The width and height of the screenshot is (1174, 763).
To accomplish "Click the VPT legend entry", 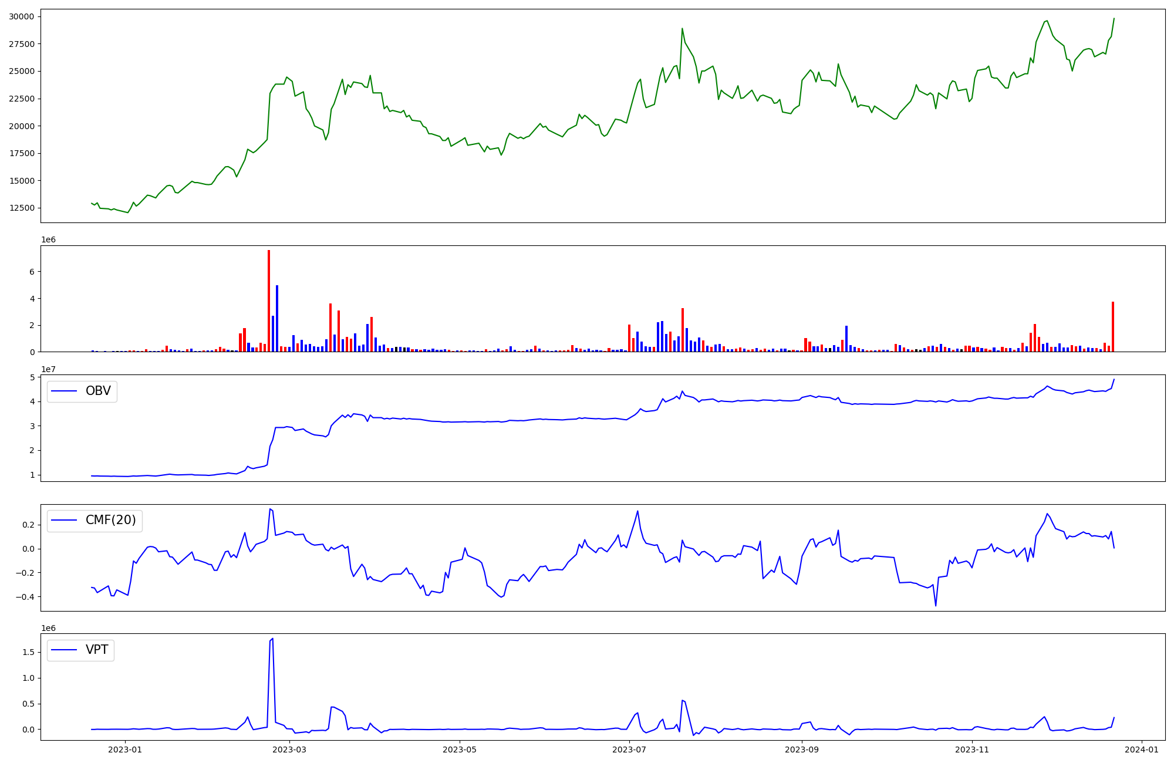I will [81, 650].
